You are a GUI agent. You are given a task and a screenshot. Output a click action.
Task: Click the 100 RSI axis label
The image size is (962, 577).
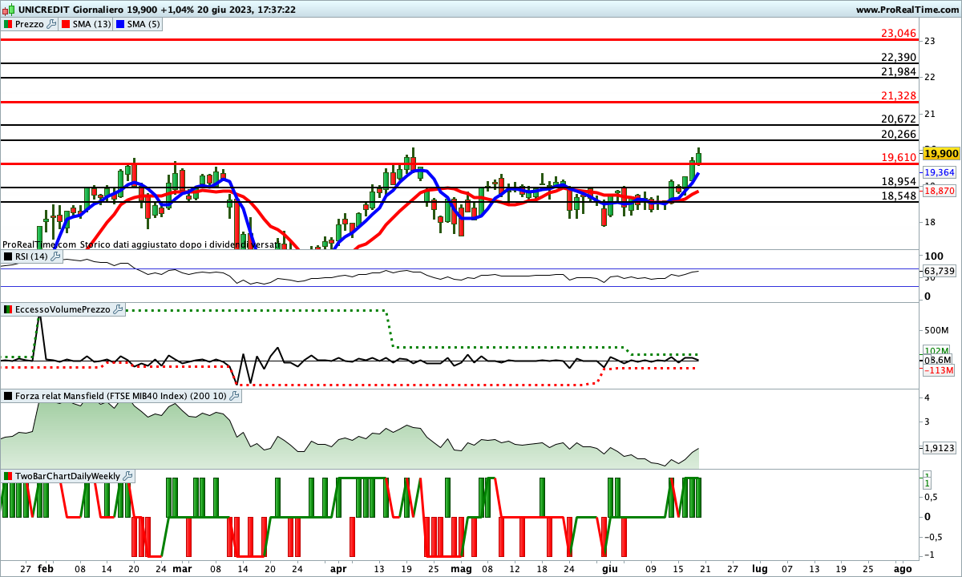click(x=933, y=256)
